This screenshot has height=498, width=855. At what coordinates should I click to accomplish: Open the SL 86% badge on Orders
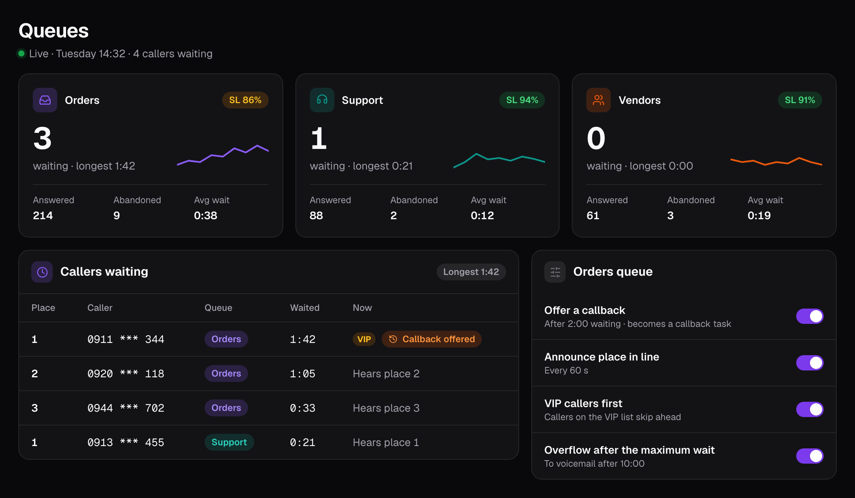point(245,100)
